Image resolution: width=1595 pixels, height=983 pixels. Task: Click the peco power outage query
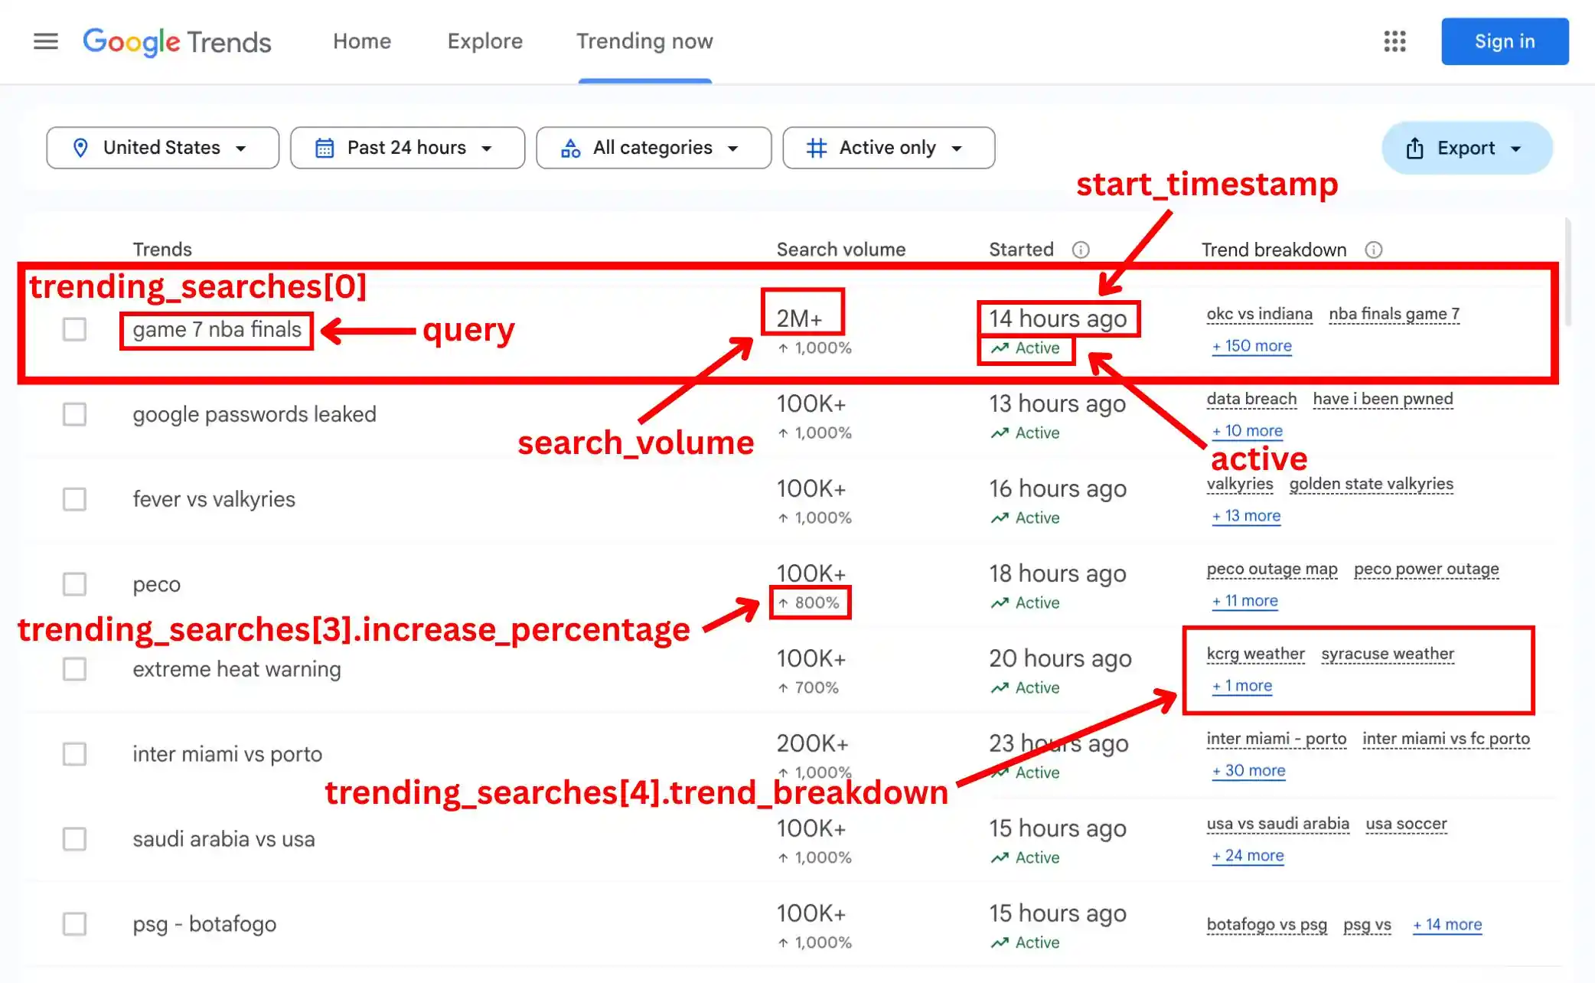[1427, 569]
